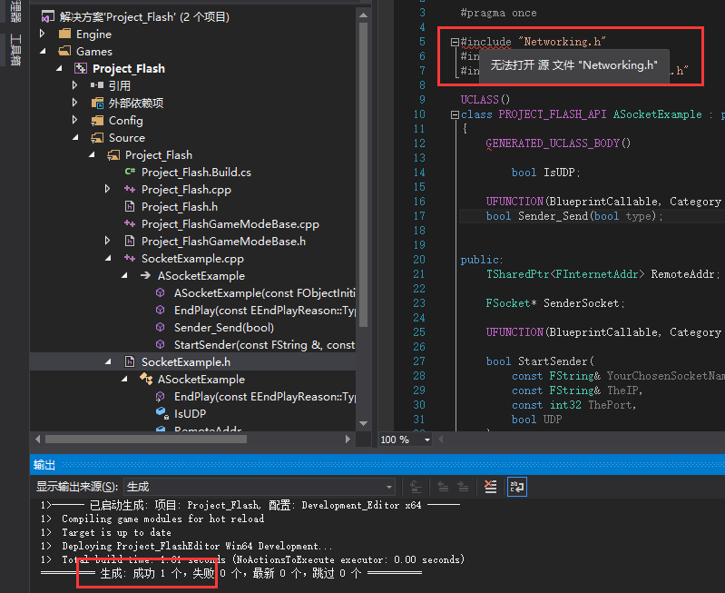Image resolution: width=725 pixels, height=593 pixels.
Task: Click the Engine folder icon
Action: [64, 35]
